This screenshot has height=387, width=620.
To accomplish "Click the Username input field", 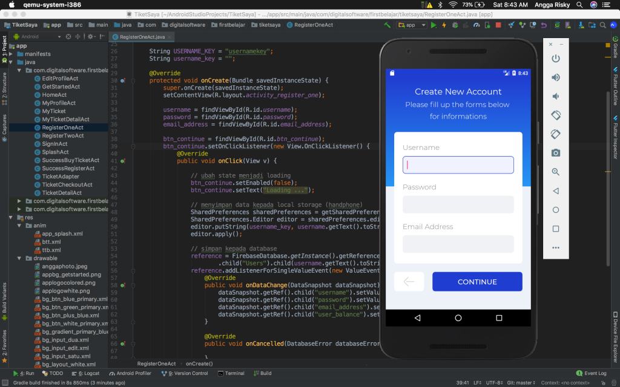I will coord(458,165).
